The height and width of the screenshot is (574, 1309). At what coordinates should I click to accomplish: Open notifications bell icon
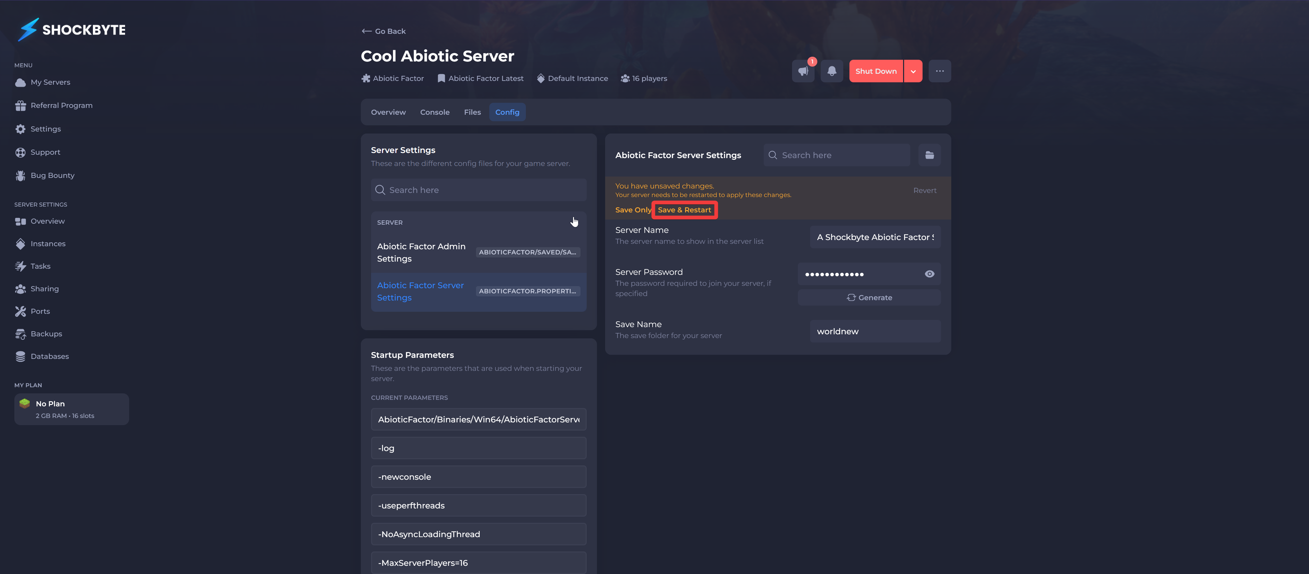[832, 71]
